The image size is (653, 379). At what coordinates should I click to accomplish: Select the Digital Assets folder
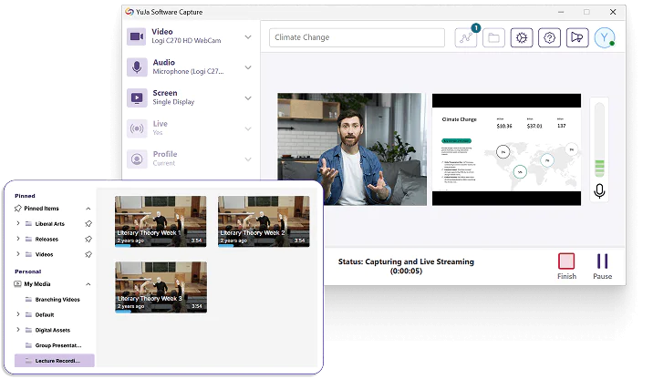[53, 331]
